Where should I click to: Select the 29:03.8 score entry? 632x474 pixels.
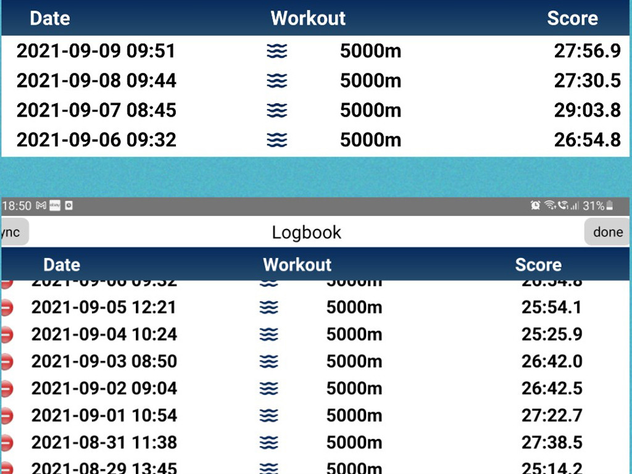tap(587, 110)
